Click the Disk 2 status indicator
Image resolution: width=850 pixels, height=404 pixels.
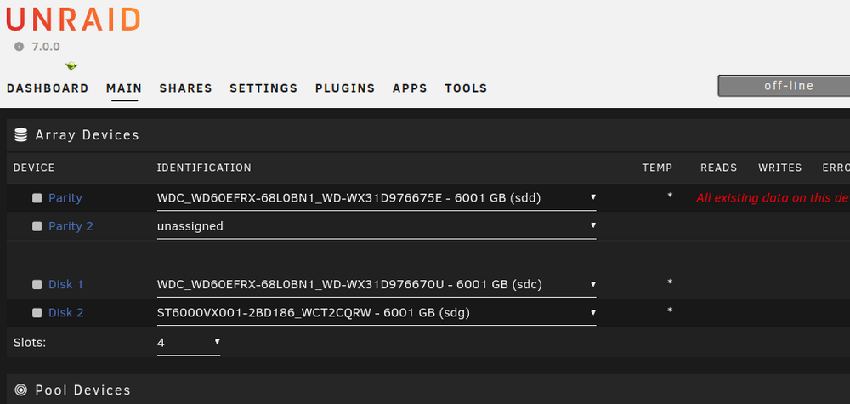pyautogui.click(x=37, y=313)
